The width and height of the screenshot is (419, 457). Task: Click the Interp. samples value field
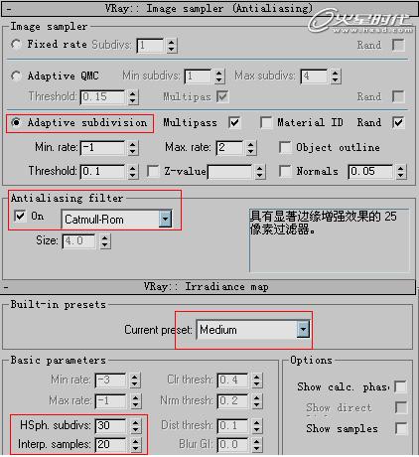pos(110,445)
